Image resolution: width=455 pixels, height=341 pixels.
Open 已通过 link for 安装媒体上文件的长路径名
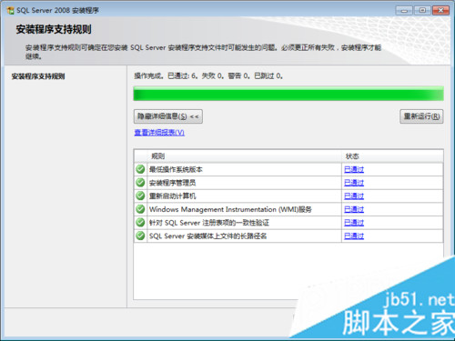click(x=354, y=236)
